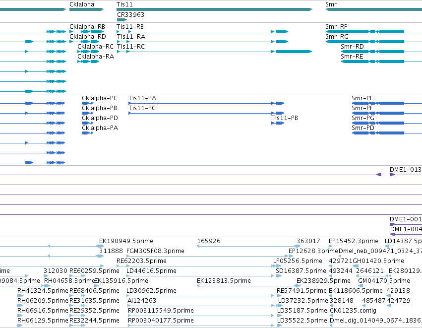Screen dimensions: 422x328
Task: Click the RP003040177.5prime EST label
Action: pyautogui.click(x=161, y=321)
